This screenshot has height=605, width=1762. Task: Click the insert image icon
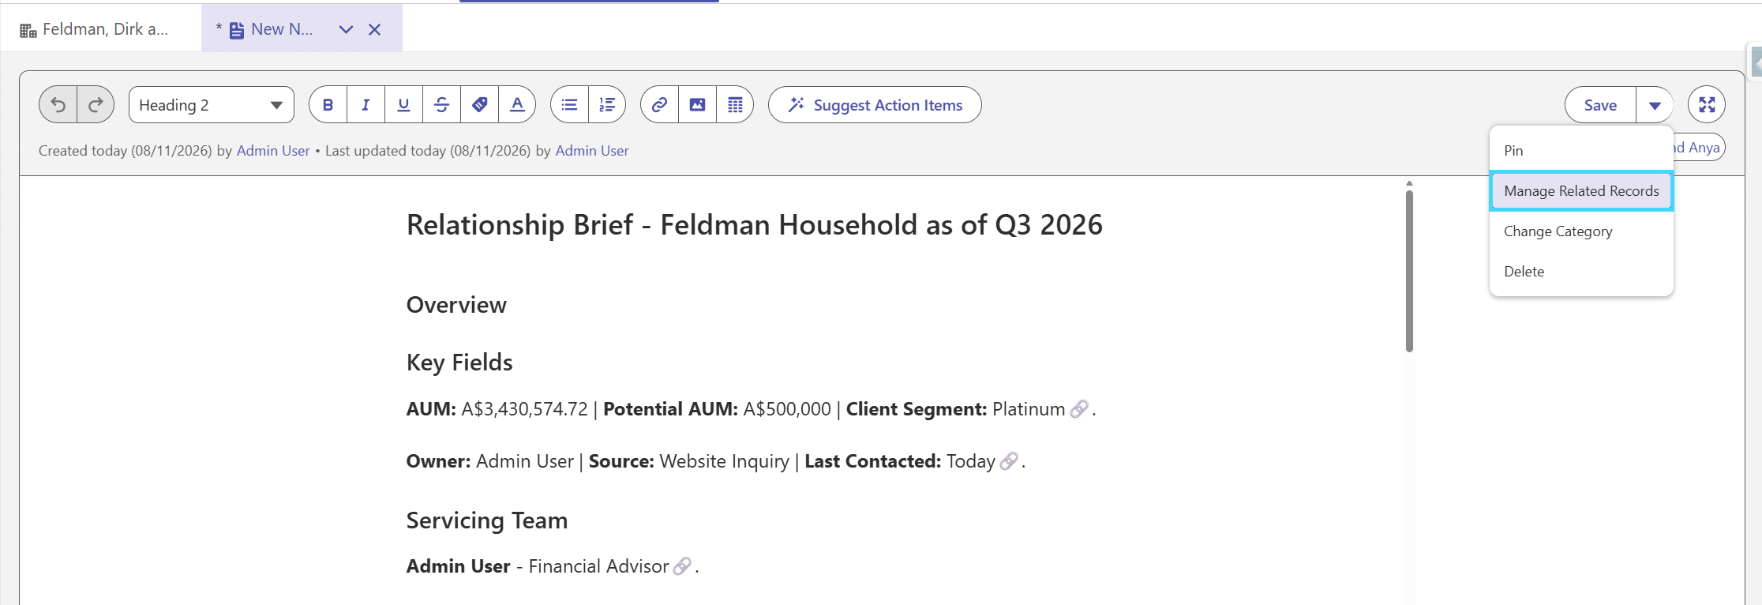coord(698,105)
